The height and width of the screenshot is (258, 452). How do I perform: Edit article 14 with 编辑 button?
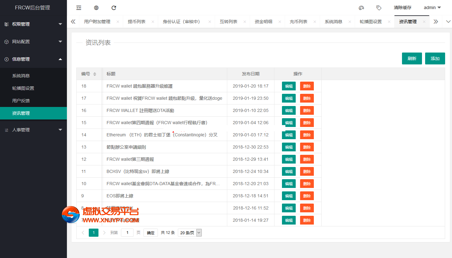(289, 135)
